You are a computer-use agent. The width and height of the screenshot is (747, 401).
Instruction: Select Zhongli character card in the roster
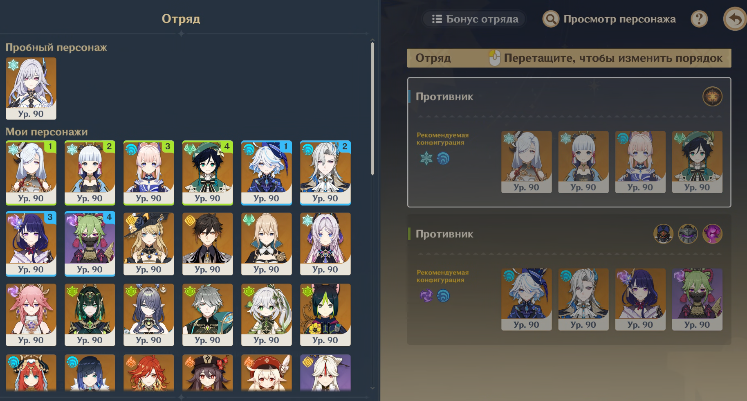(x=208, y=244)
